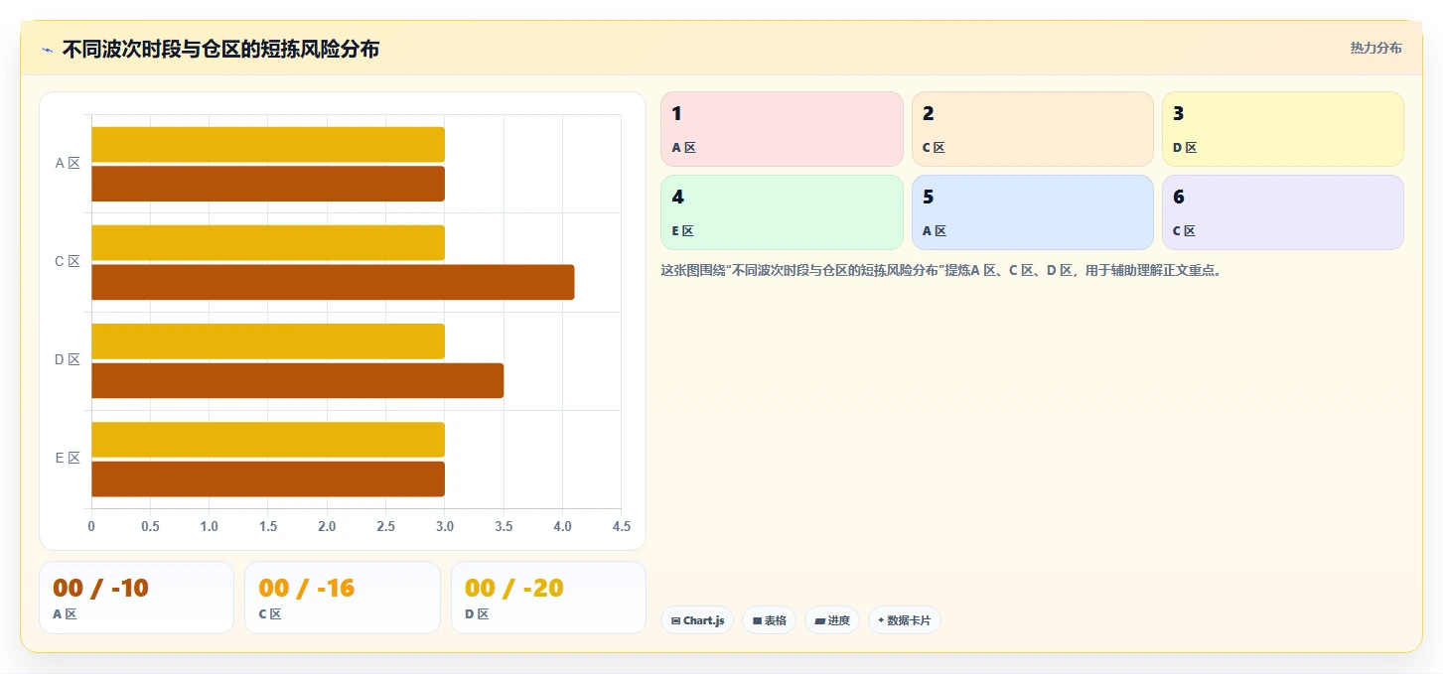This screenshot has height=674, width=1443.
Task: Open the pink heat card numbered 1
Action: pyautogui.click(x=782, y=129)
